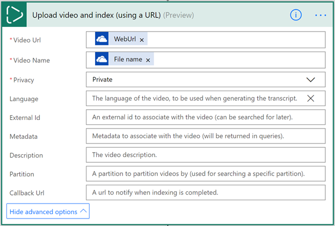Collapse with Hide advanced options chevron
335x226 pixels.
coord(83,212)
